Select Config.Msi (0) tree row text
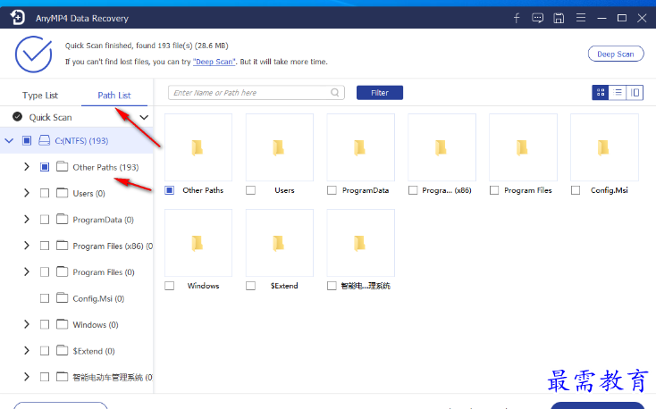Image resolution: width=656 pixels, height=409 pixels. 98,298
